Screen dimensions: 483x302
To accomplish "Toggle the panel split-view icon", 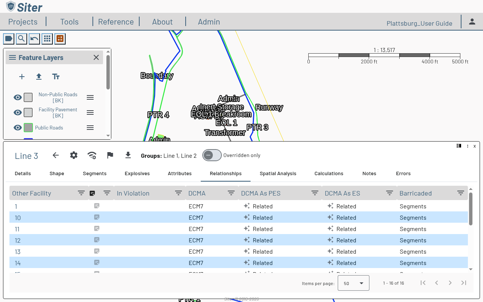I will click(x=459, y=146).
